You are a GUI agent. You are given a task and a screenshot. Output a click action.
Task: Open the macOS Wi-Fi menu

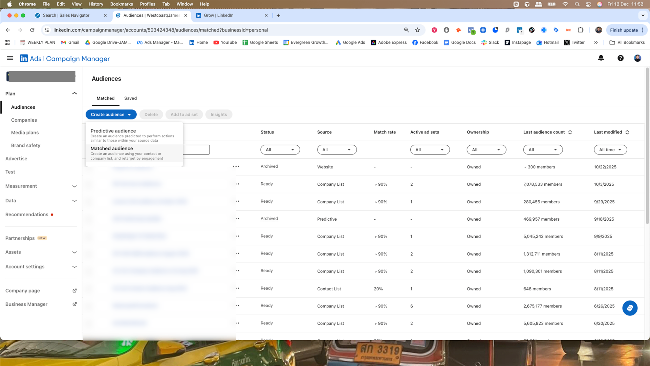coord(565,4)
